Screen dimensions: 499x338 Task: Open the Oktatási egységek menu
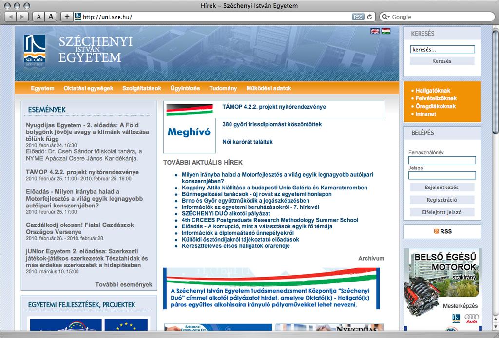pyautogui.click(x=88, y=88)
